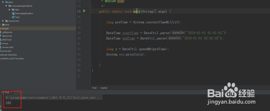
Task: Expand the dao package
Action: tap(10, 10)
